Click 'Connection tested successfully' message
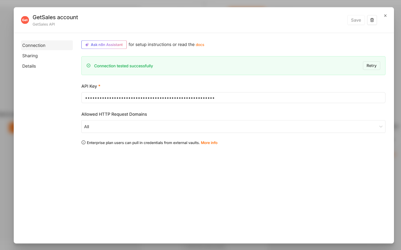Screen dimensions: 401x250 click(x=123, y=66)
